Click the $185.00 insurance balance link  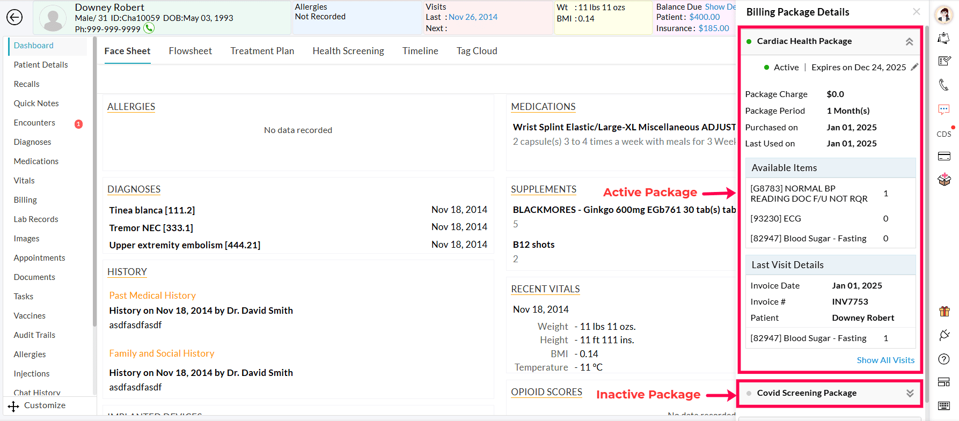714,28
